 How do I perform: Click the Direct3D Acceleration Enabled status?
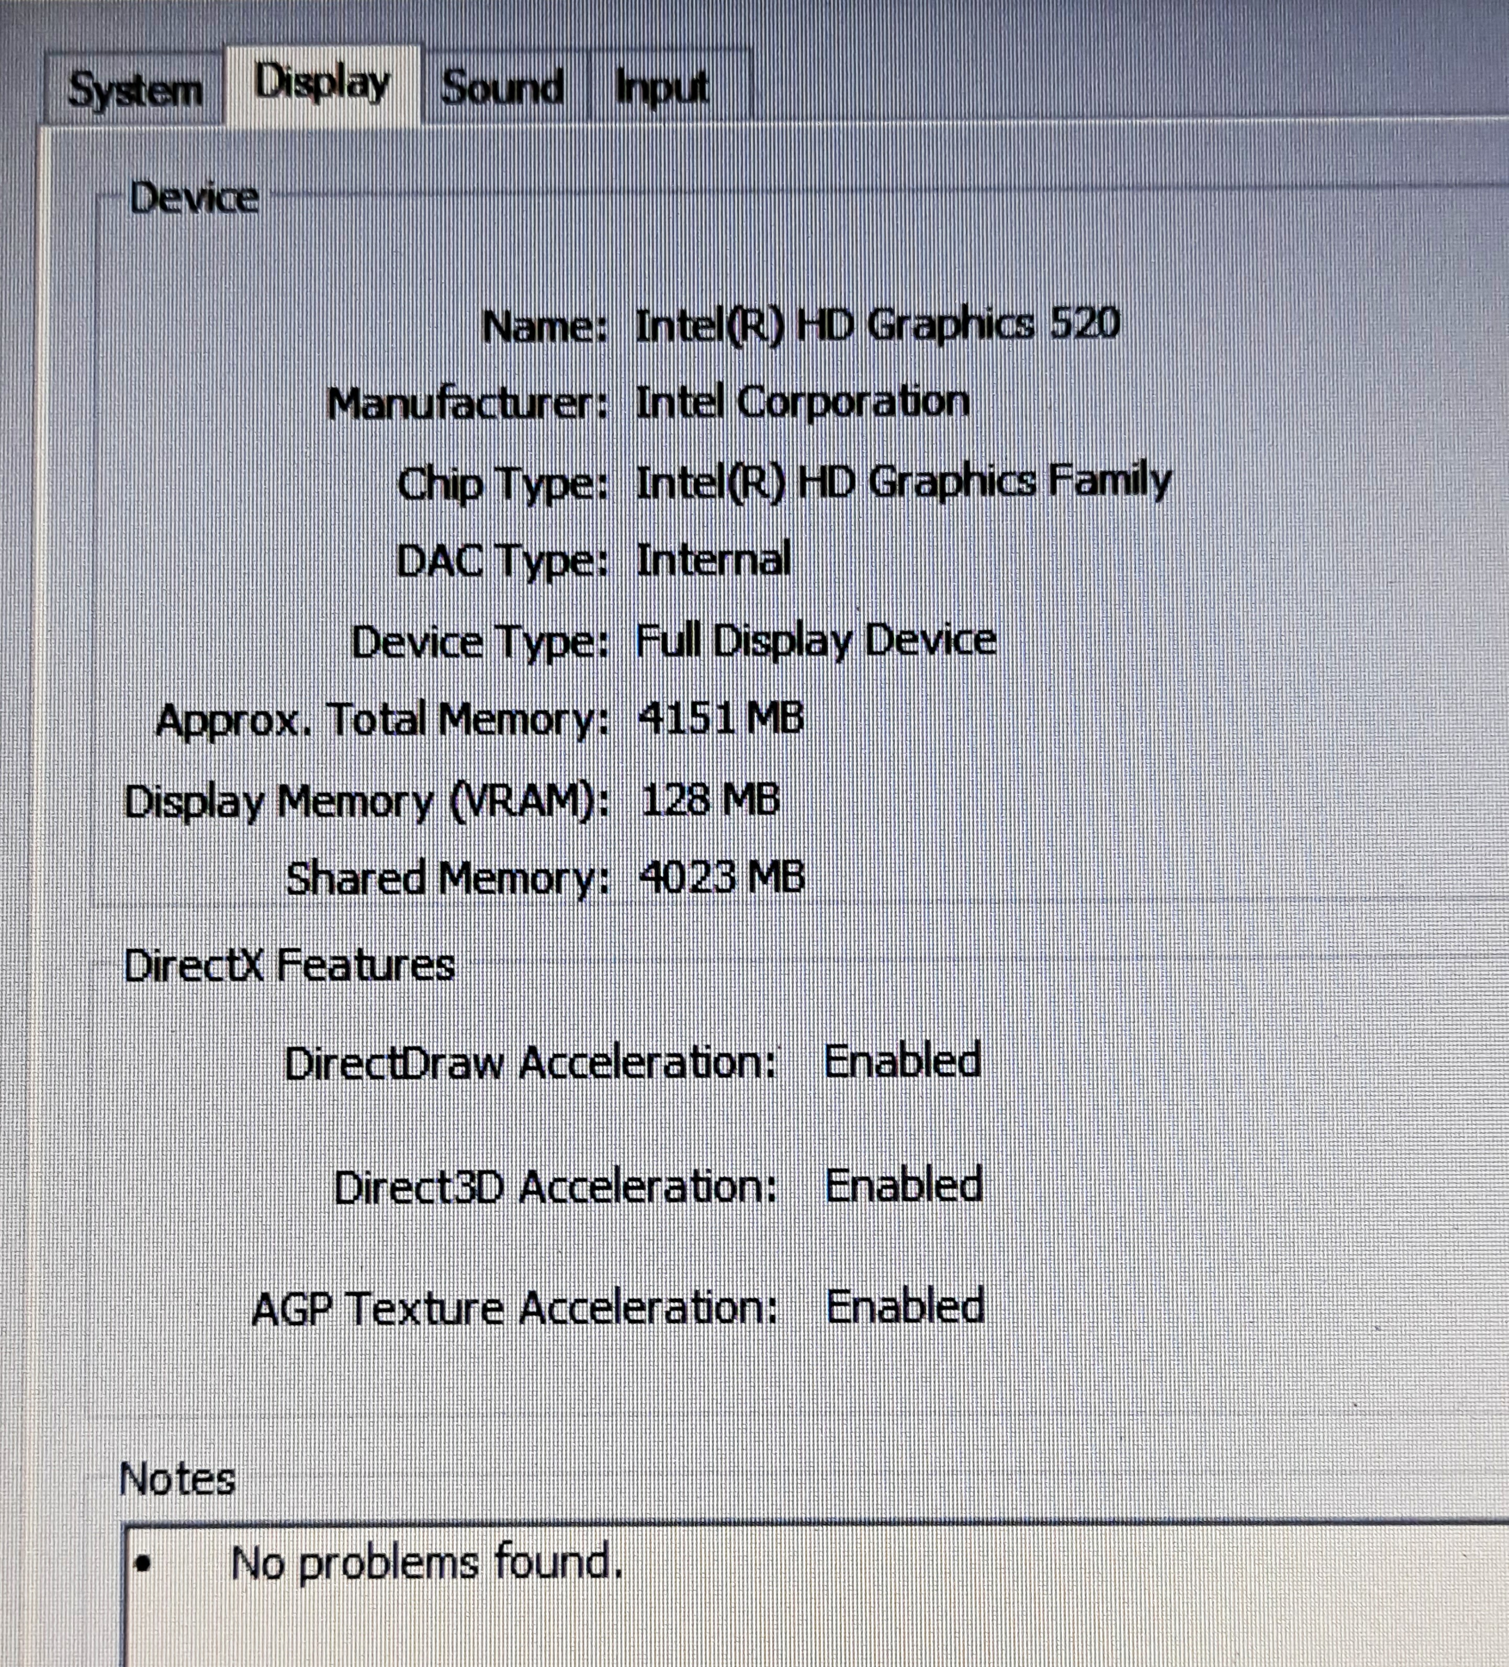904,1186
